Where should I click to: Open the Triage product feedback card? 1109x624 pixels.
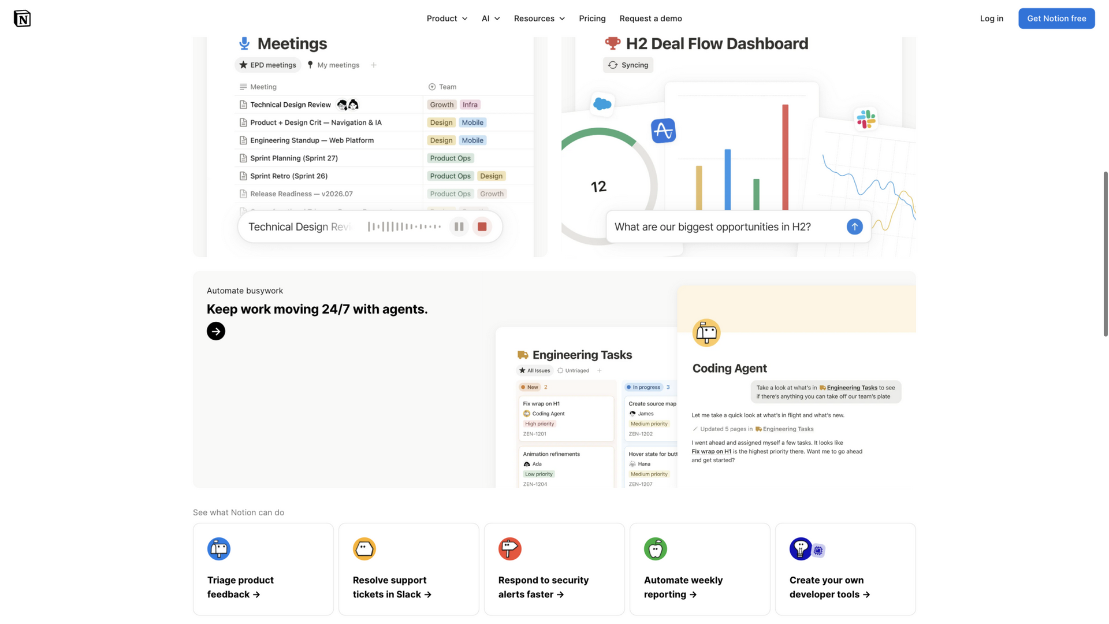(263, 569)
